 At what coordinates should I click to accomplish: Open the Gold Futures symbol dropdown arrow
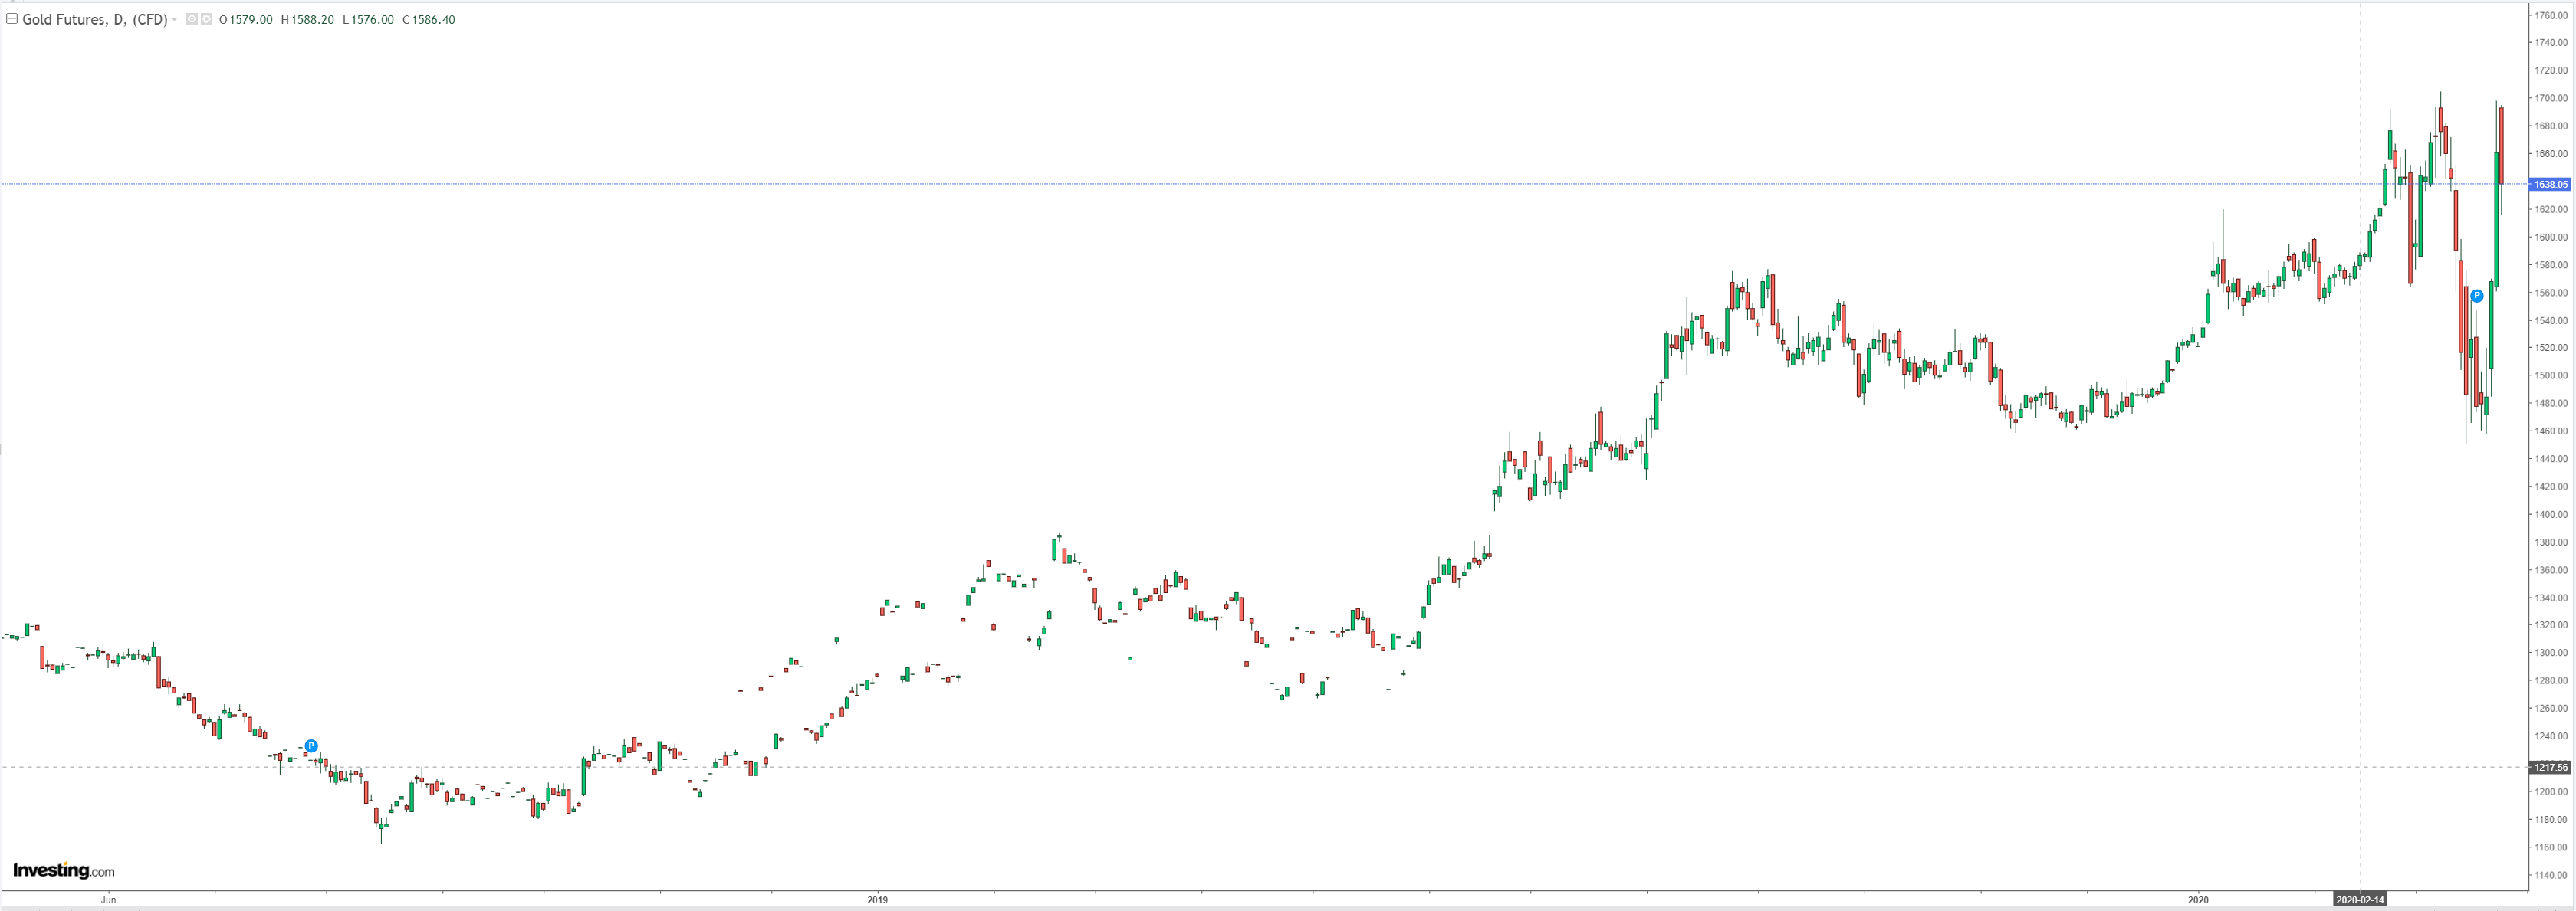tap(175, 19)
